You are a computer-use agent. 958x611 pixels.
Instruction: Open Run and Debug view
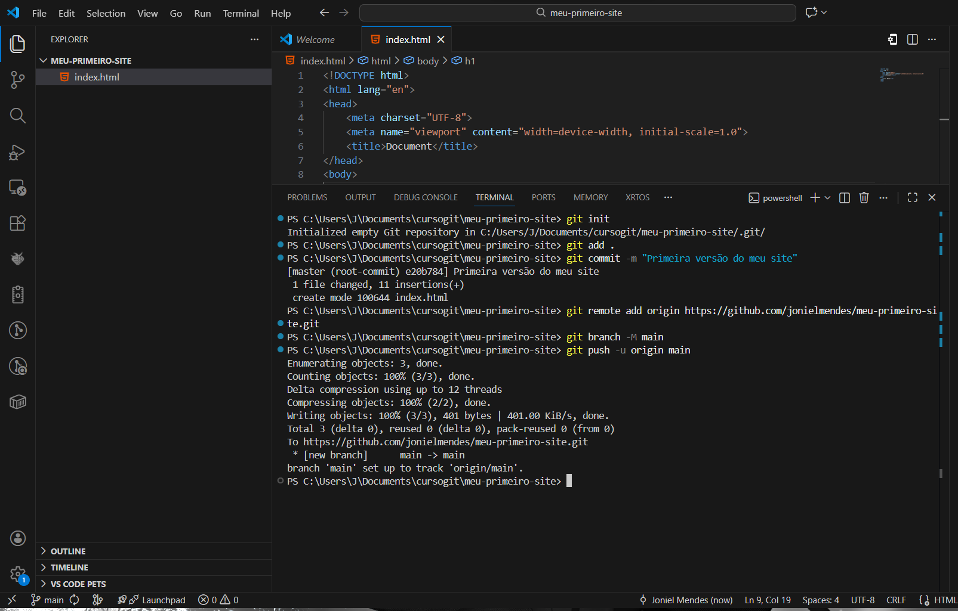(x=17, y=152)
